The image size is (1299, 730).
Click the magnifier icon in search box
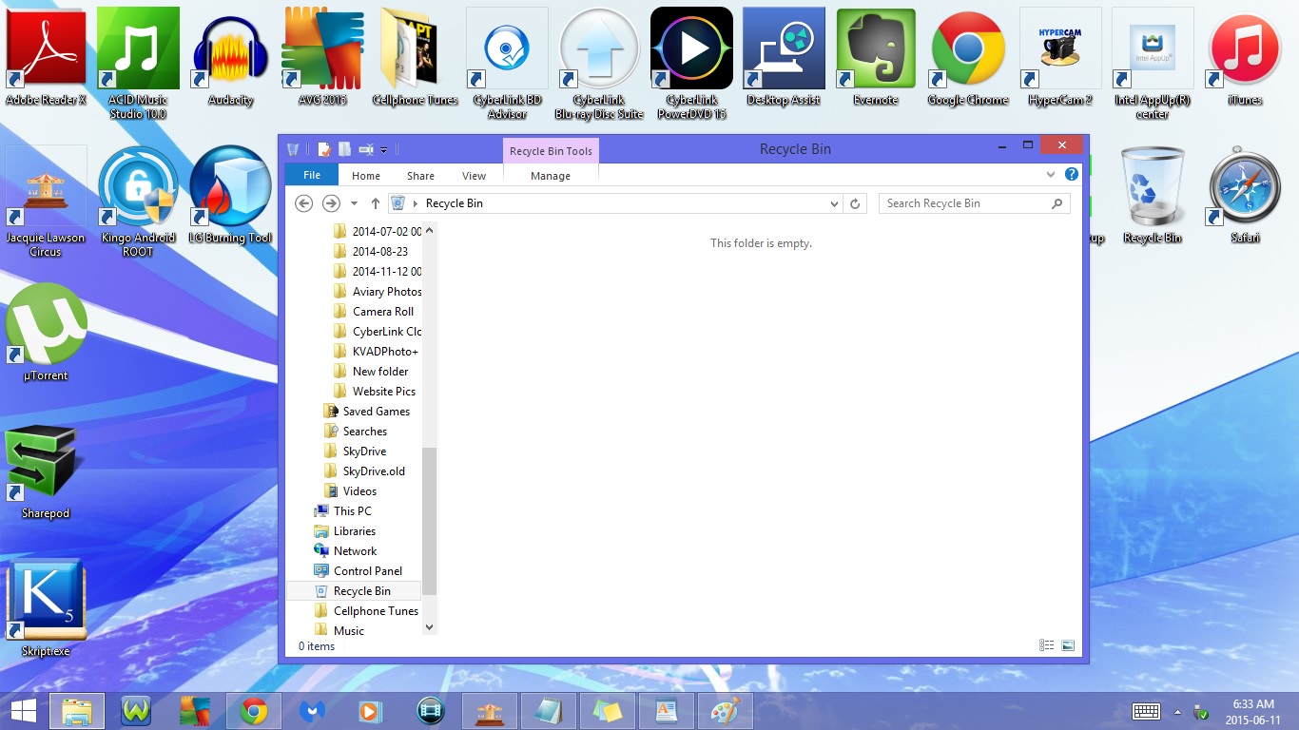pos(1057,203)
